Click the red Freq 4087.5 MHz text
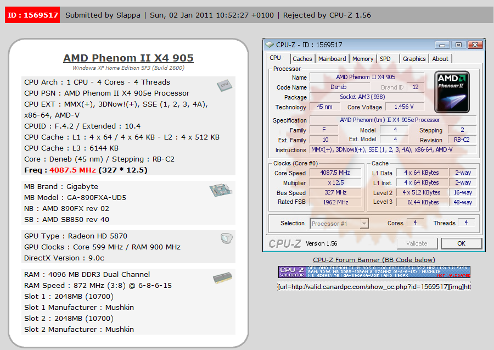The width and height of the screenshot is (494, 350). click(72, 170)
